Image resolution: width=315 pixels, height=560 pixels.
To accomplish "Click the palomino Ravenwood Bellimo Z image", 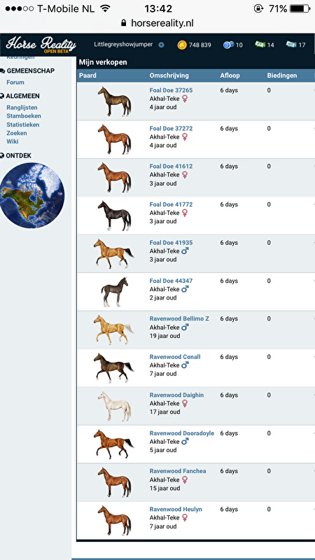I will click(x=113, y=330).
